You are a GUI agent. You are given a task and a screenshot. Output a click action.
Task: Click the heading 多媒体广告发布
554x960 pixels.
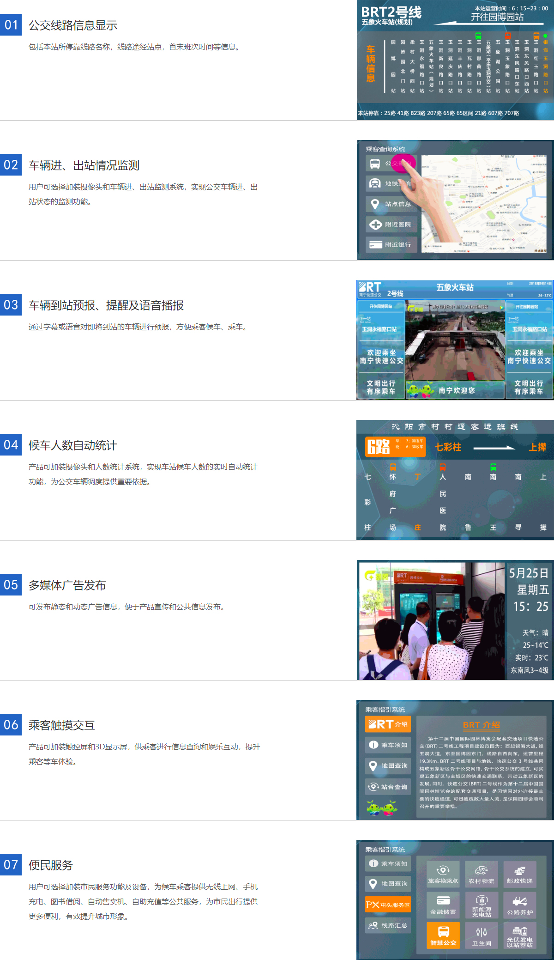coord(67,585)
